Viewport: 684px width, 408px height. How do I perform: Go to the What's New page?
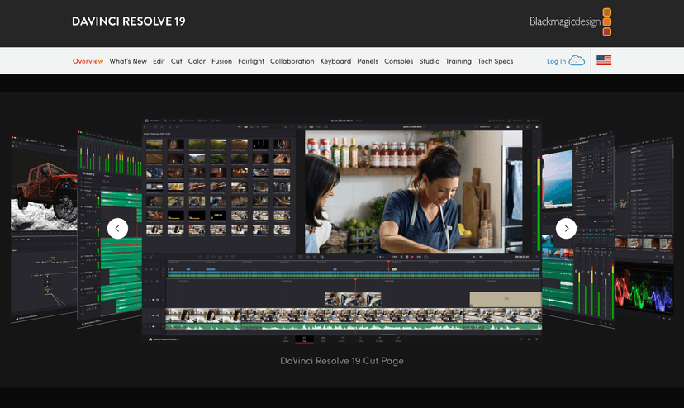pos(128,61)
